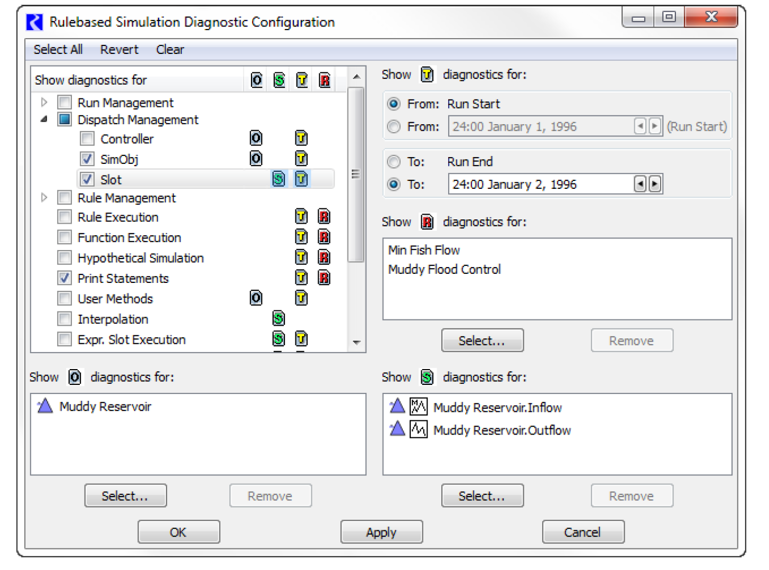Click the O icon for User Methods
The width and height of the screenshot is (769, 570).
tap(256, 299)
